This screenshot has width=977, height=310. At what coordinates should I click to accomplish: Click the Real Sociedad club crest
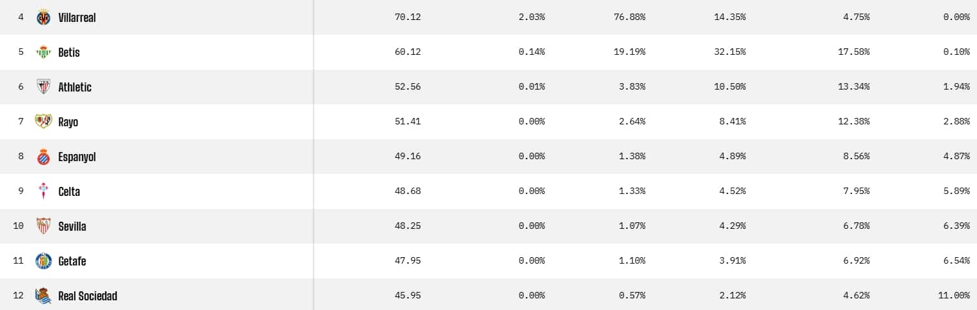(43, 296)
